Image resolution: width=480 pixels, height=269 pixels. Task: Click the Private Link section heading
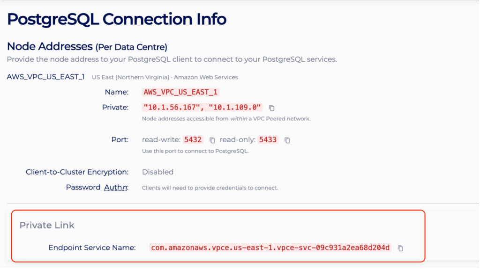pos(47,225)
